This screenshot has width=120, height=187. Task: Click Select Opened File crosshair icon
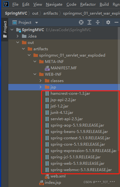(x=81, y=22)
